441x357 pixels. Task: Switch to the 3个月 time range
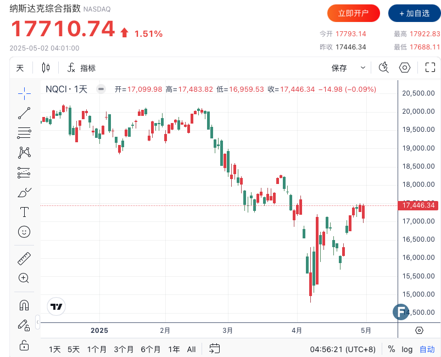tap(124, 349)
